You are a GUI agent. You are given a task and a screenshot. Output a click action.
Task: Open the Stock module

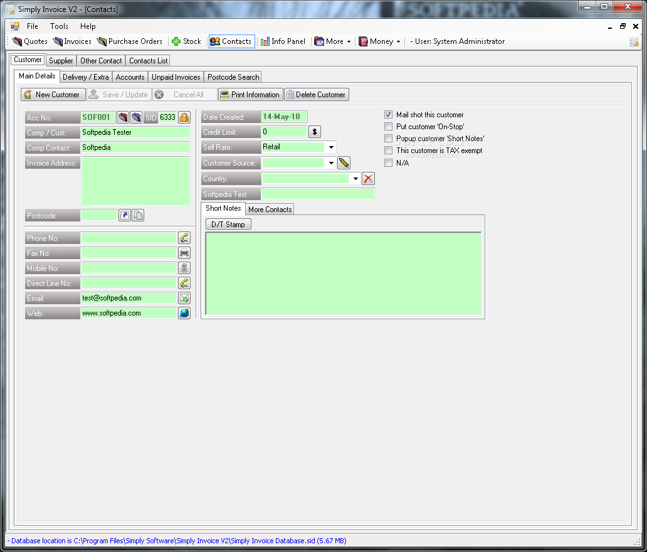click(x=186, y=41)
